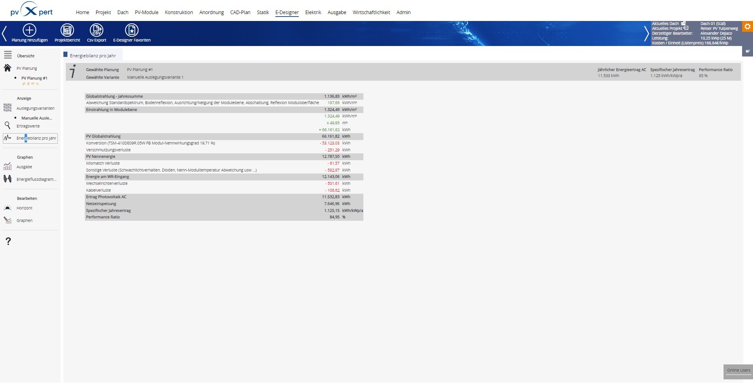Screen dimensions: 753x385
Task: Open help via the question mark icon
Action: click(7, 241)
